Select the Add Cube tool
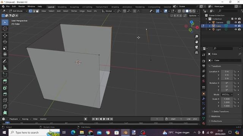 pyautogui.click(x=5, y=75)
